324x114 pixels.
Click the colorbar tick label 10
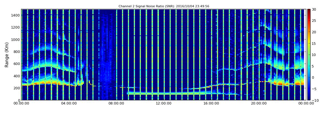click(314, 55)
